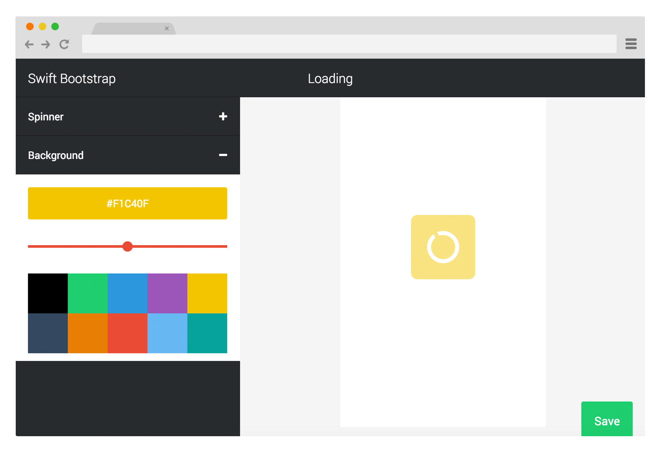Click the yellow spinner preview box
This screenshot has width=661, height=457.
click(x=443, y=247)
